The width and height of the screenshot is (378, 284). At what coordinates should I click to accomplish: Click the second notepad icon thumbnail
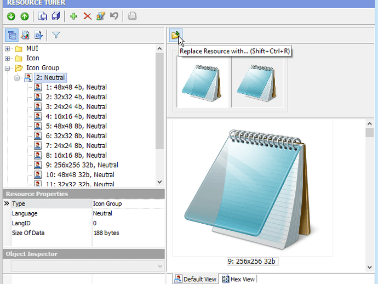[257, 82]
